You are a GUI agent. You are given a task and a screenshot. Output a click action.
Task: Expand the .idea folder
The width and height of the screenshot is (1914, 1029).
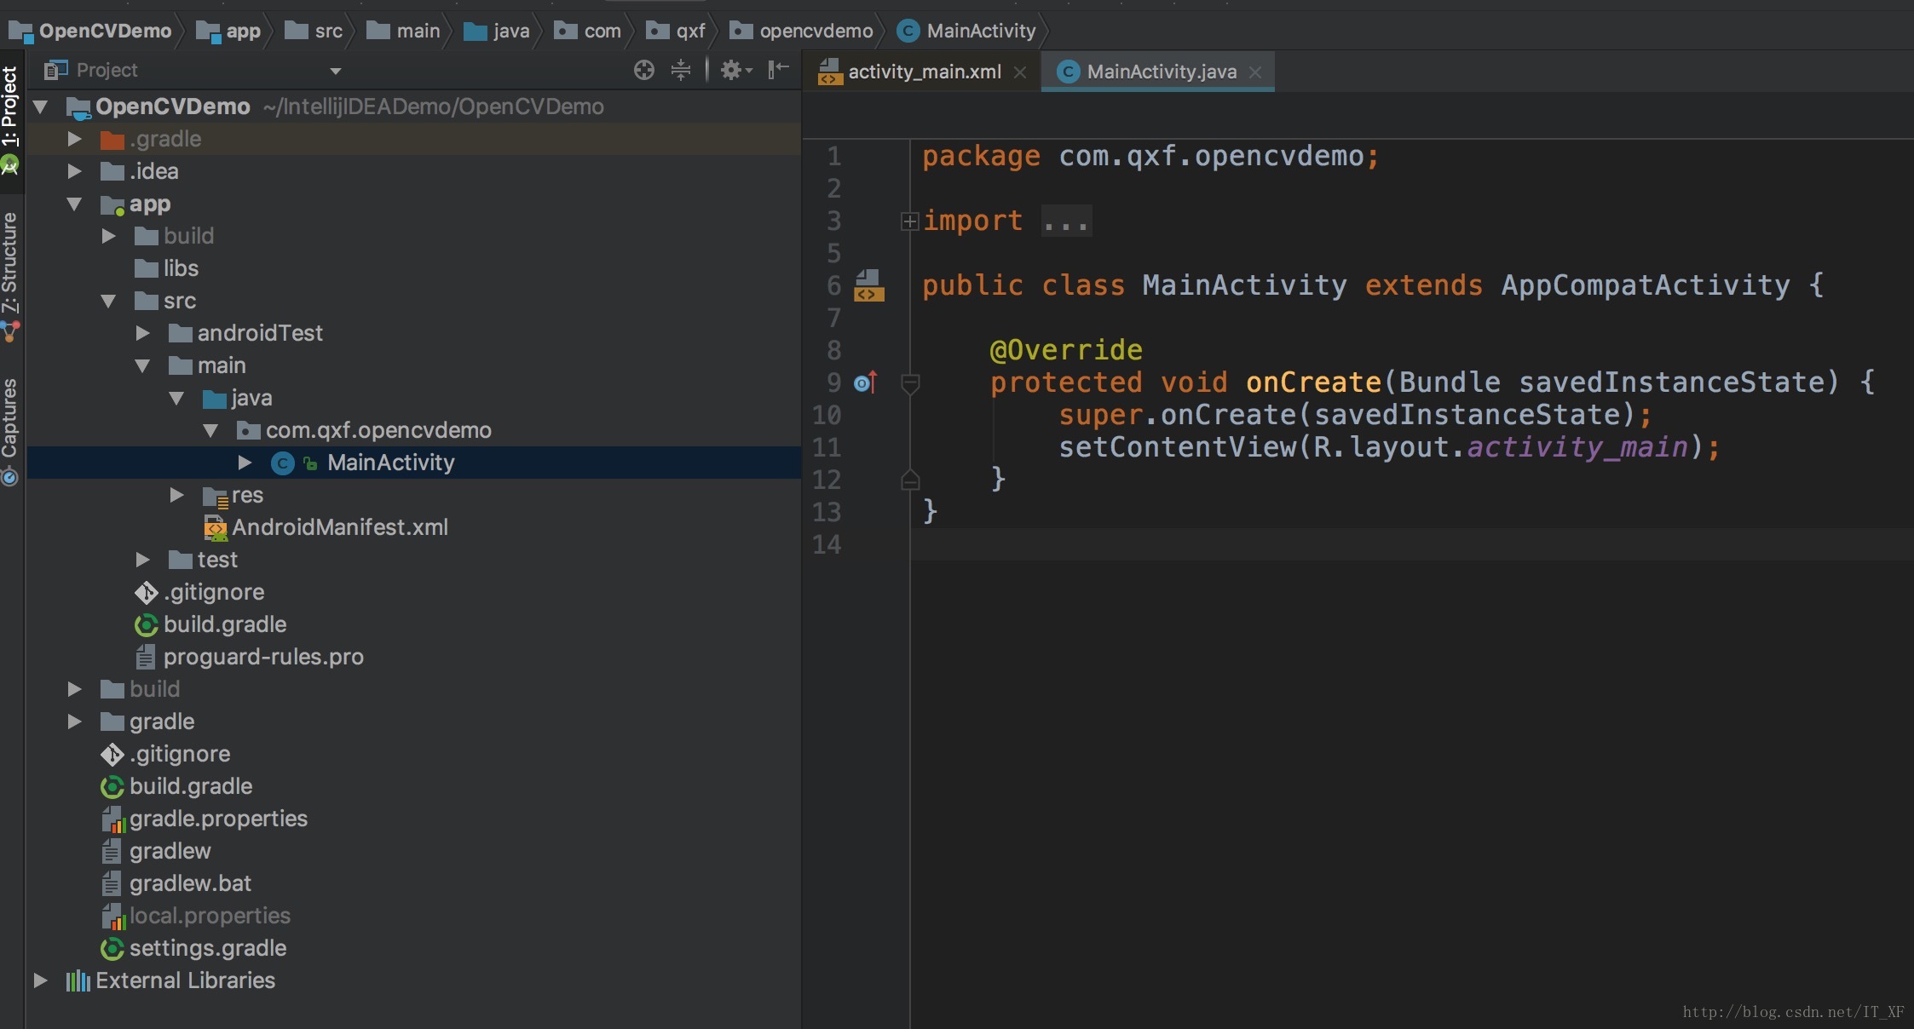click(x=75, y=171)
